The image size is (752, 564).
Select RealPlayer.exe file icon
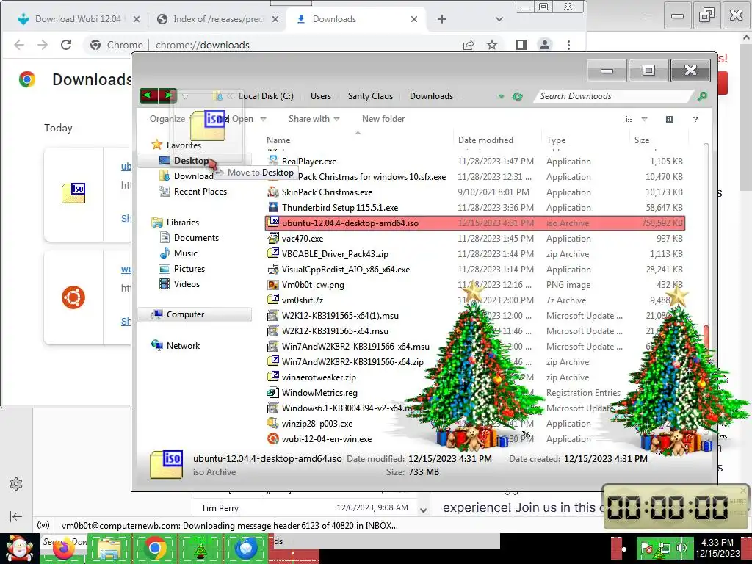(x=273, y=161)
